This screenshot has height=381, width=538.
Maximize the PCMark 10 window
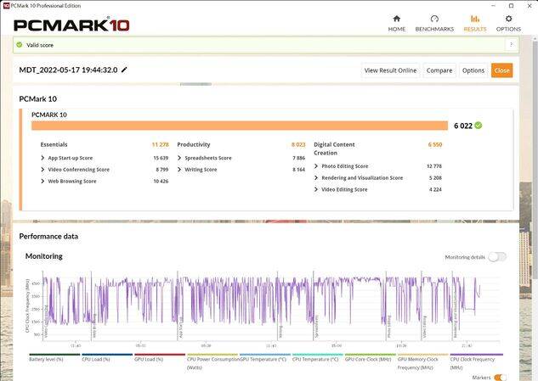512,5
